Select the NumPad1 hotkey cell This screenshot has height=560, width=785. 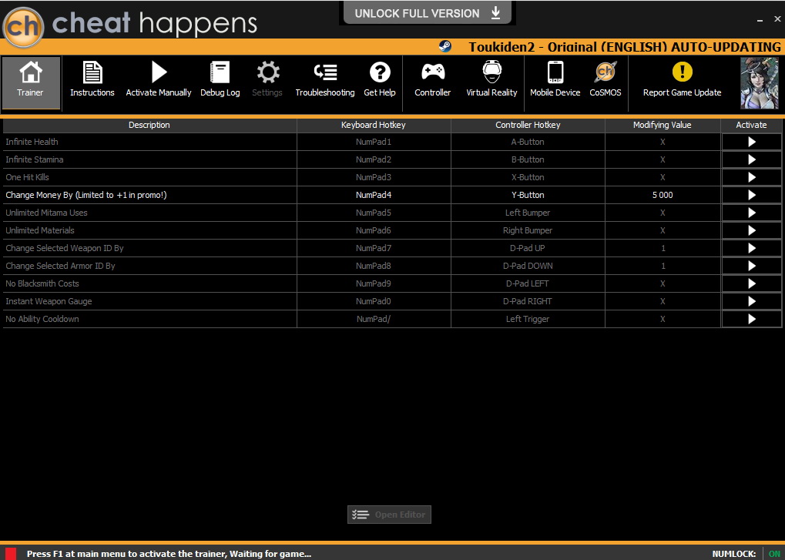click(x=374, y=143)
